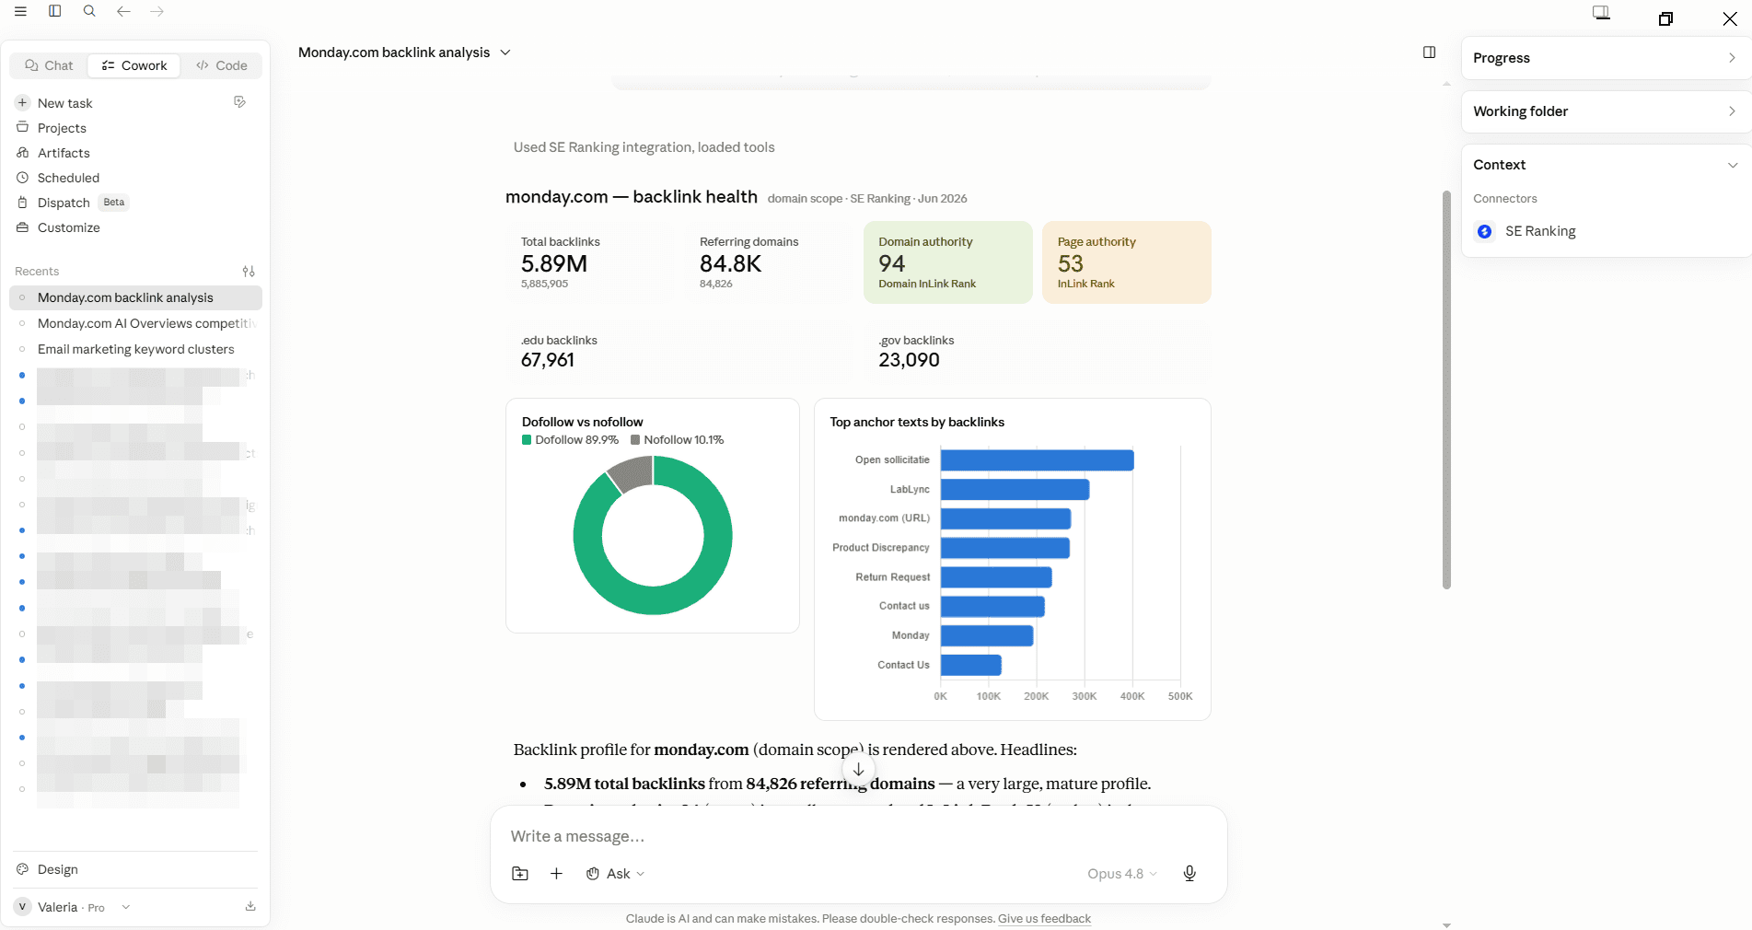Open Email marketing keyword clusters chat

[x=135, y=349]
